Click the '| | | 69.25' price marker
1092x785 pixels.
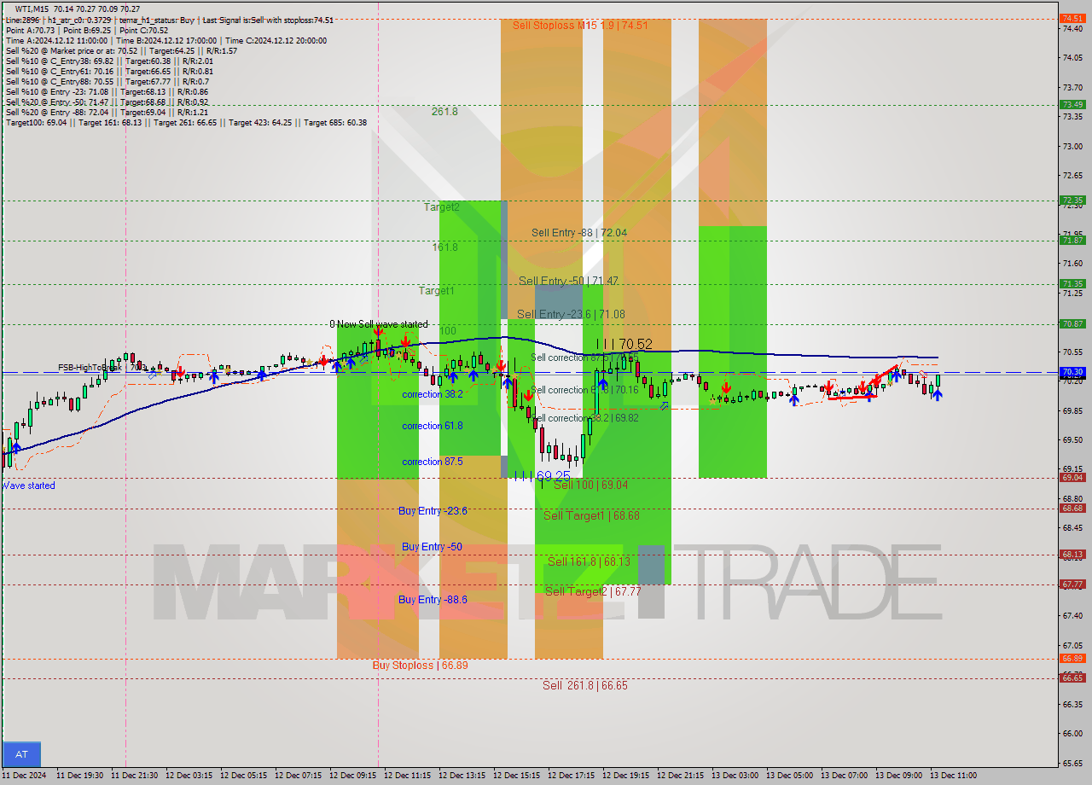(543, 475)
